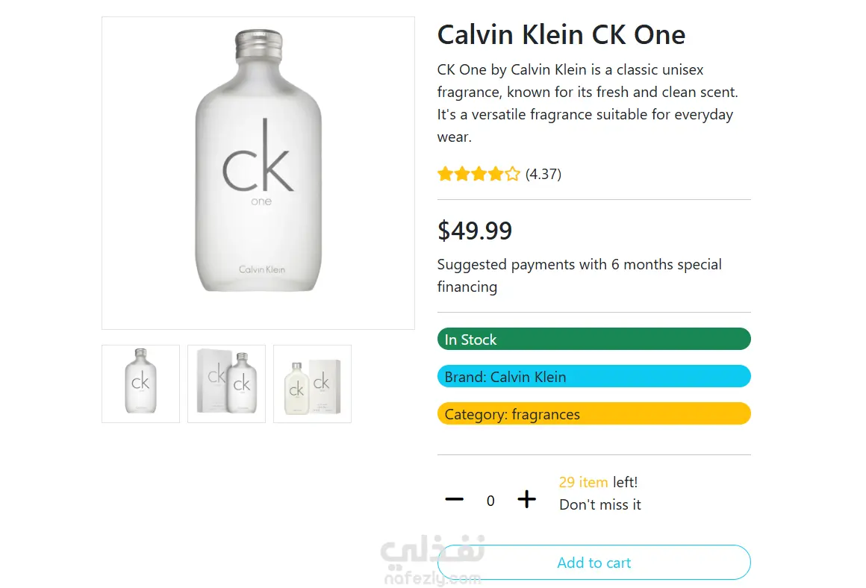
Task: Click the (4.37) rating score
Action: pos(543,175)
